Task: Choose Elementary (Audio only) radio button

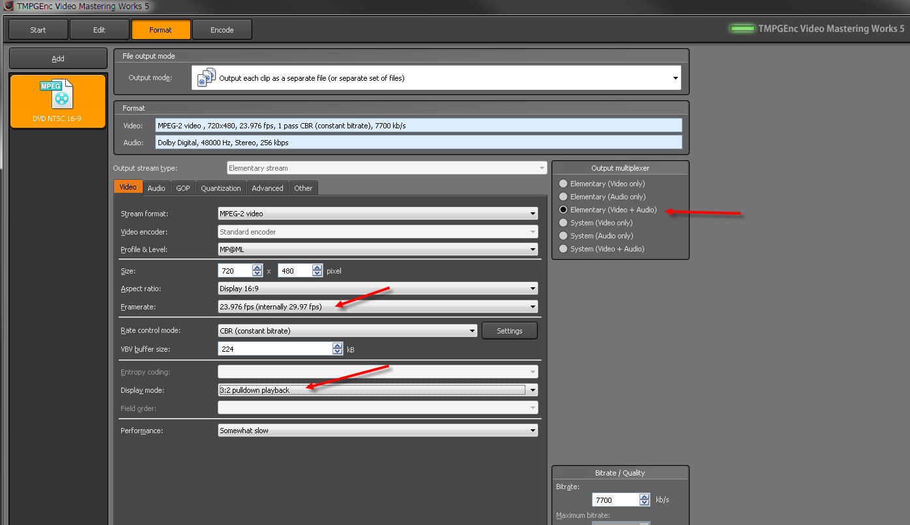Action: [563, 197]
